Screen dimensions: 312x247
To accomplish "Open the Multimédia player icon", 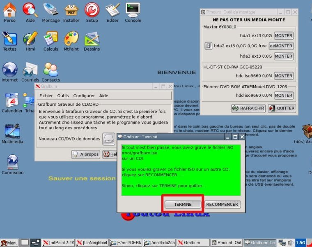I will point(12,131).
